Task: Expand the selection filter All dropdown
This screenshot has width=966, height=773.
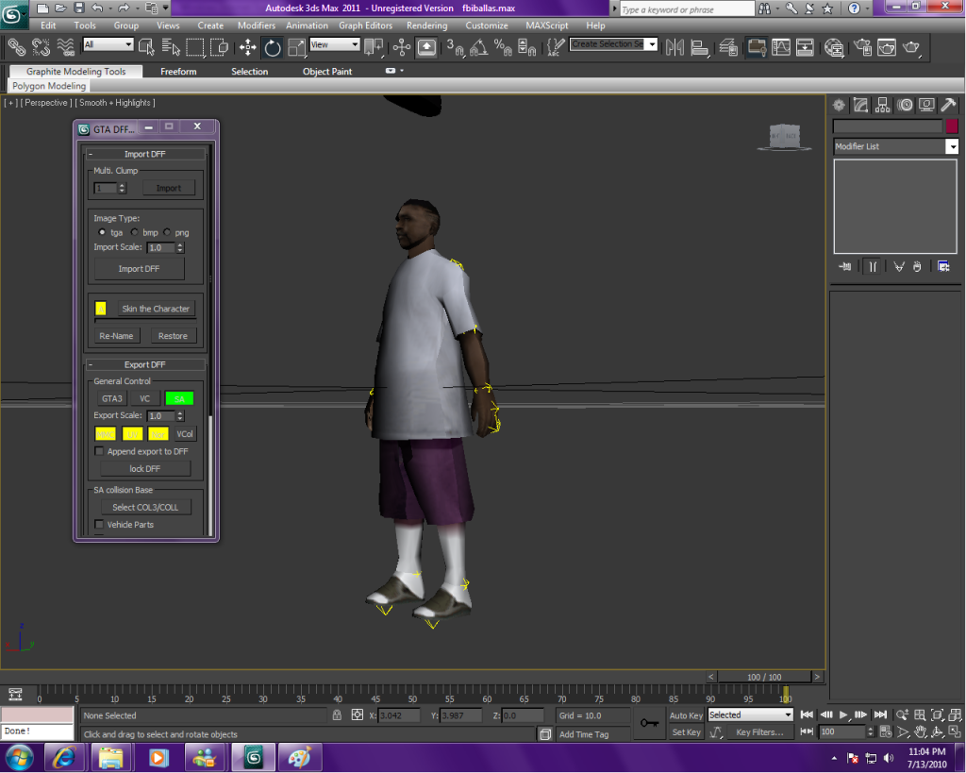Action: 108,45
